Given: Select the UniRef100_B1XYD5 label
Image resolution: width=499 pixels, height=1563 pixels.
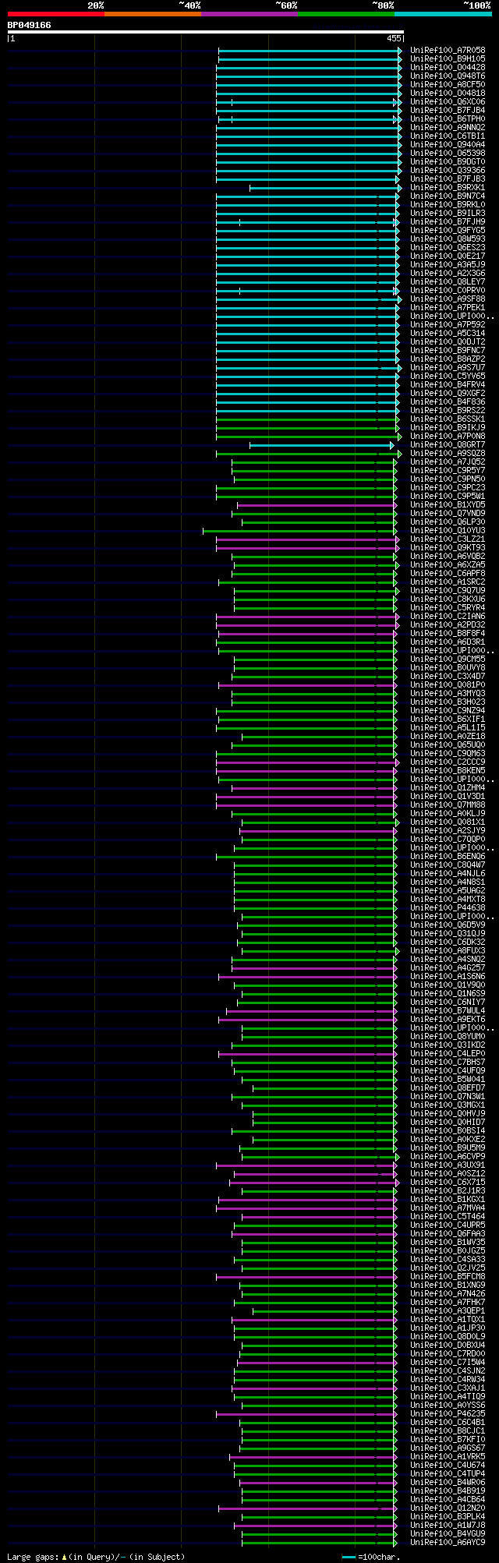Looking at the screenshot, I should click(x=448, y=505).
